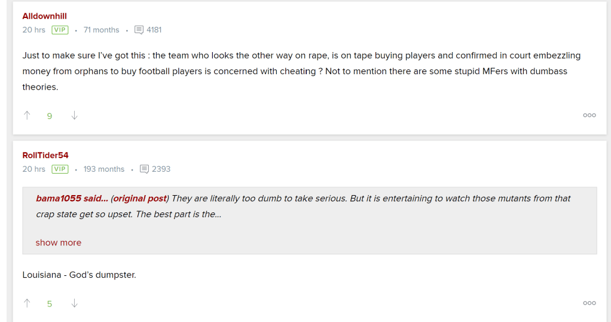This screenshot has height=322, width=611.
Task: Click VIP badge on Alldownhill's post
Action: pos(60,30)
